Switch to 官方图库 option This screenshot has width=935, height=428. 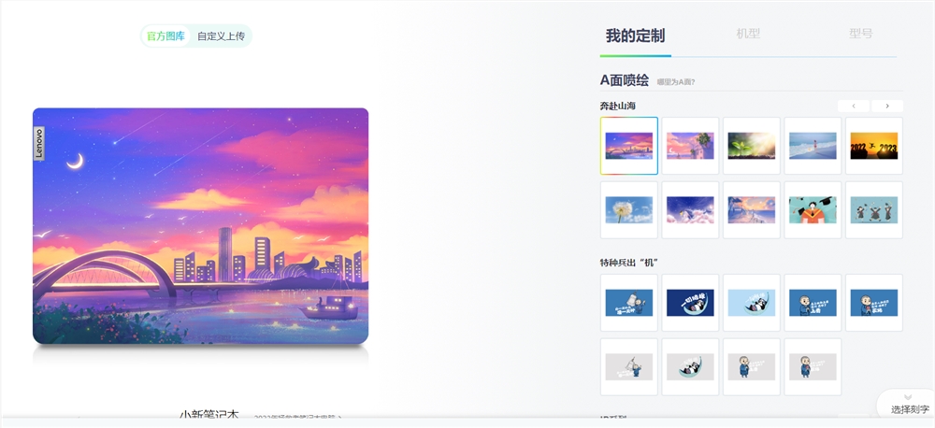pyautogui.click(x=165, y=36)
